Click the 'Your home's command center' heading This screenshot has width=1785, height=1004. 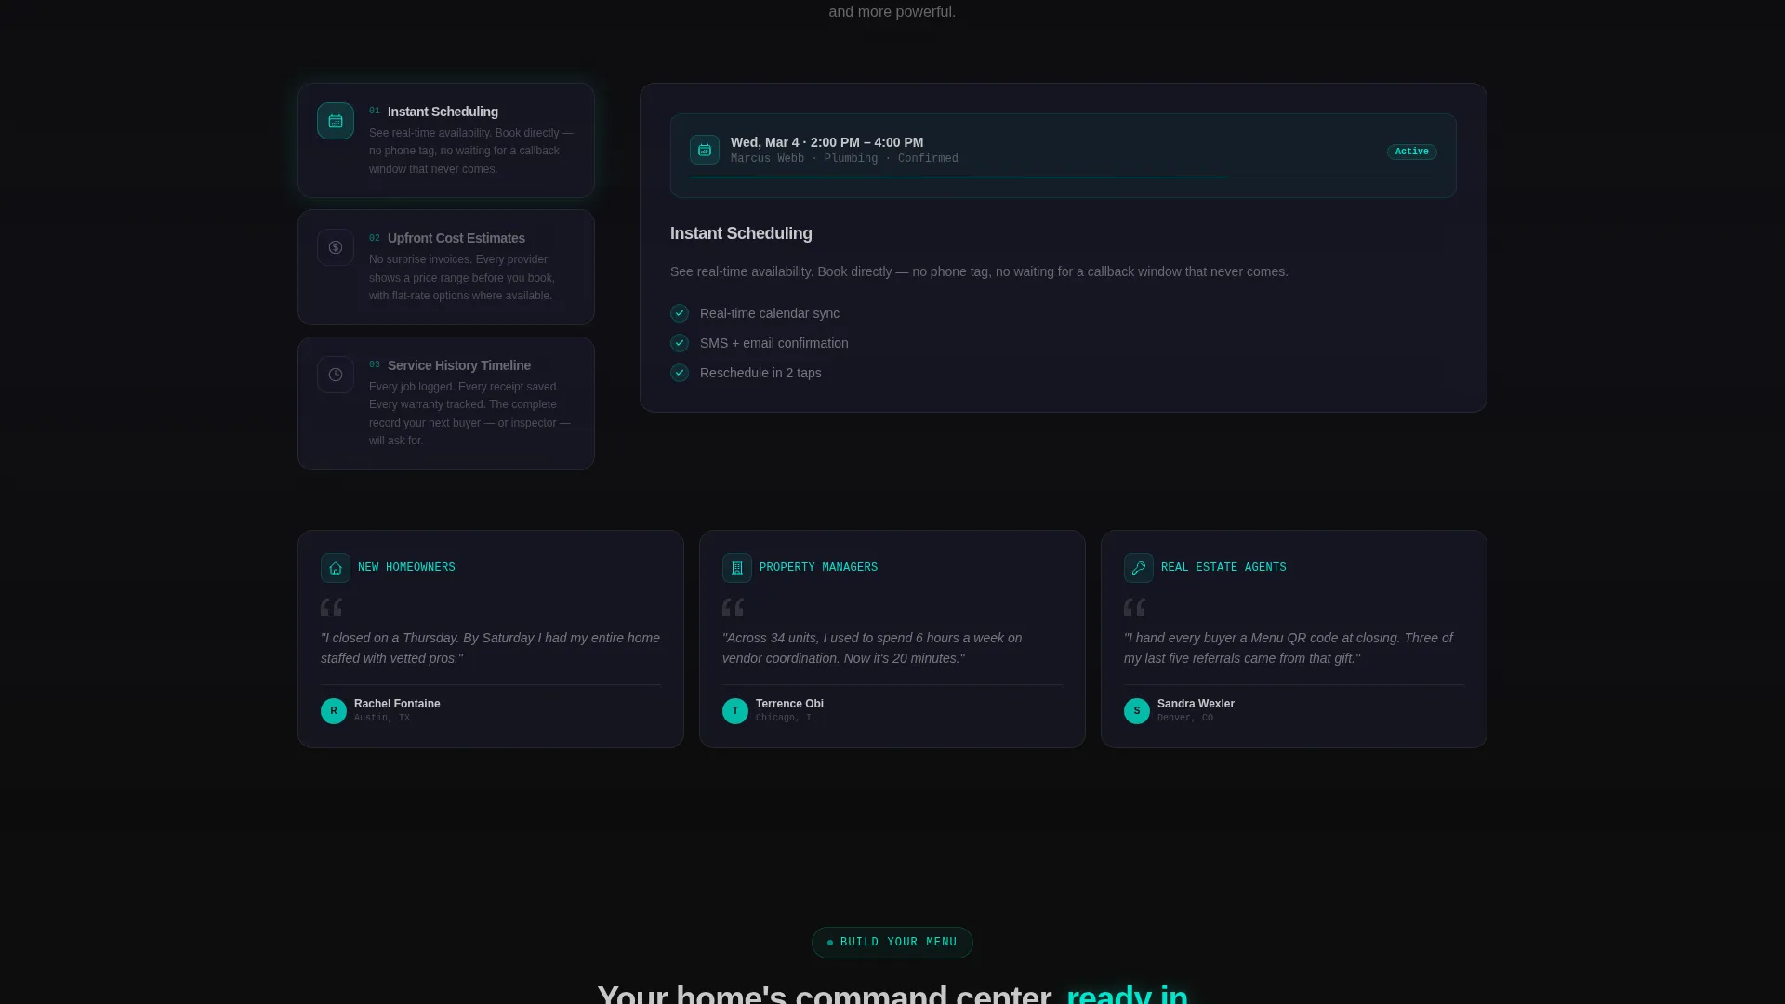(892, 993)
